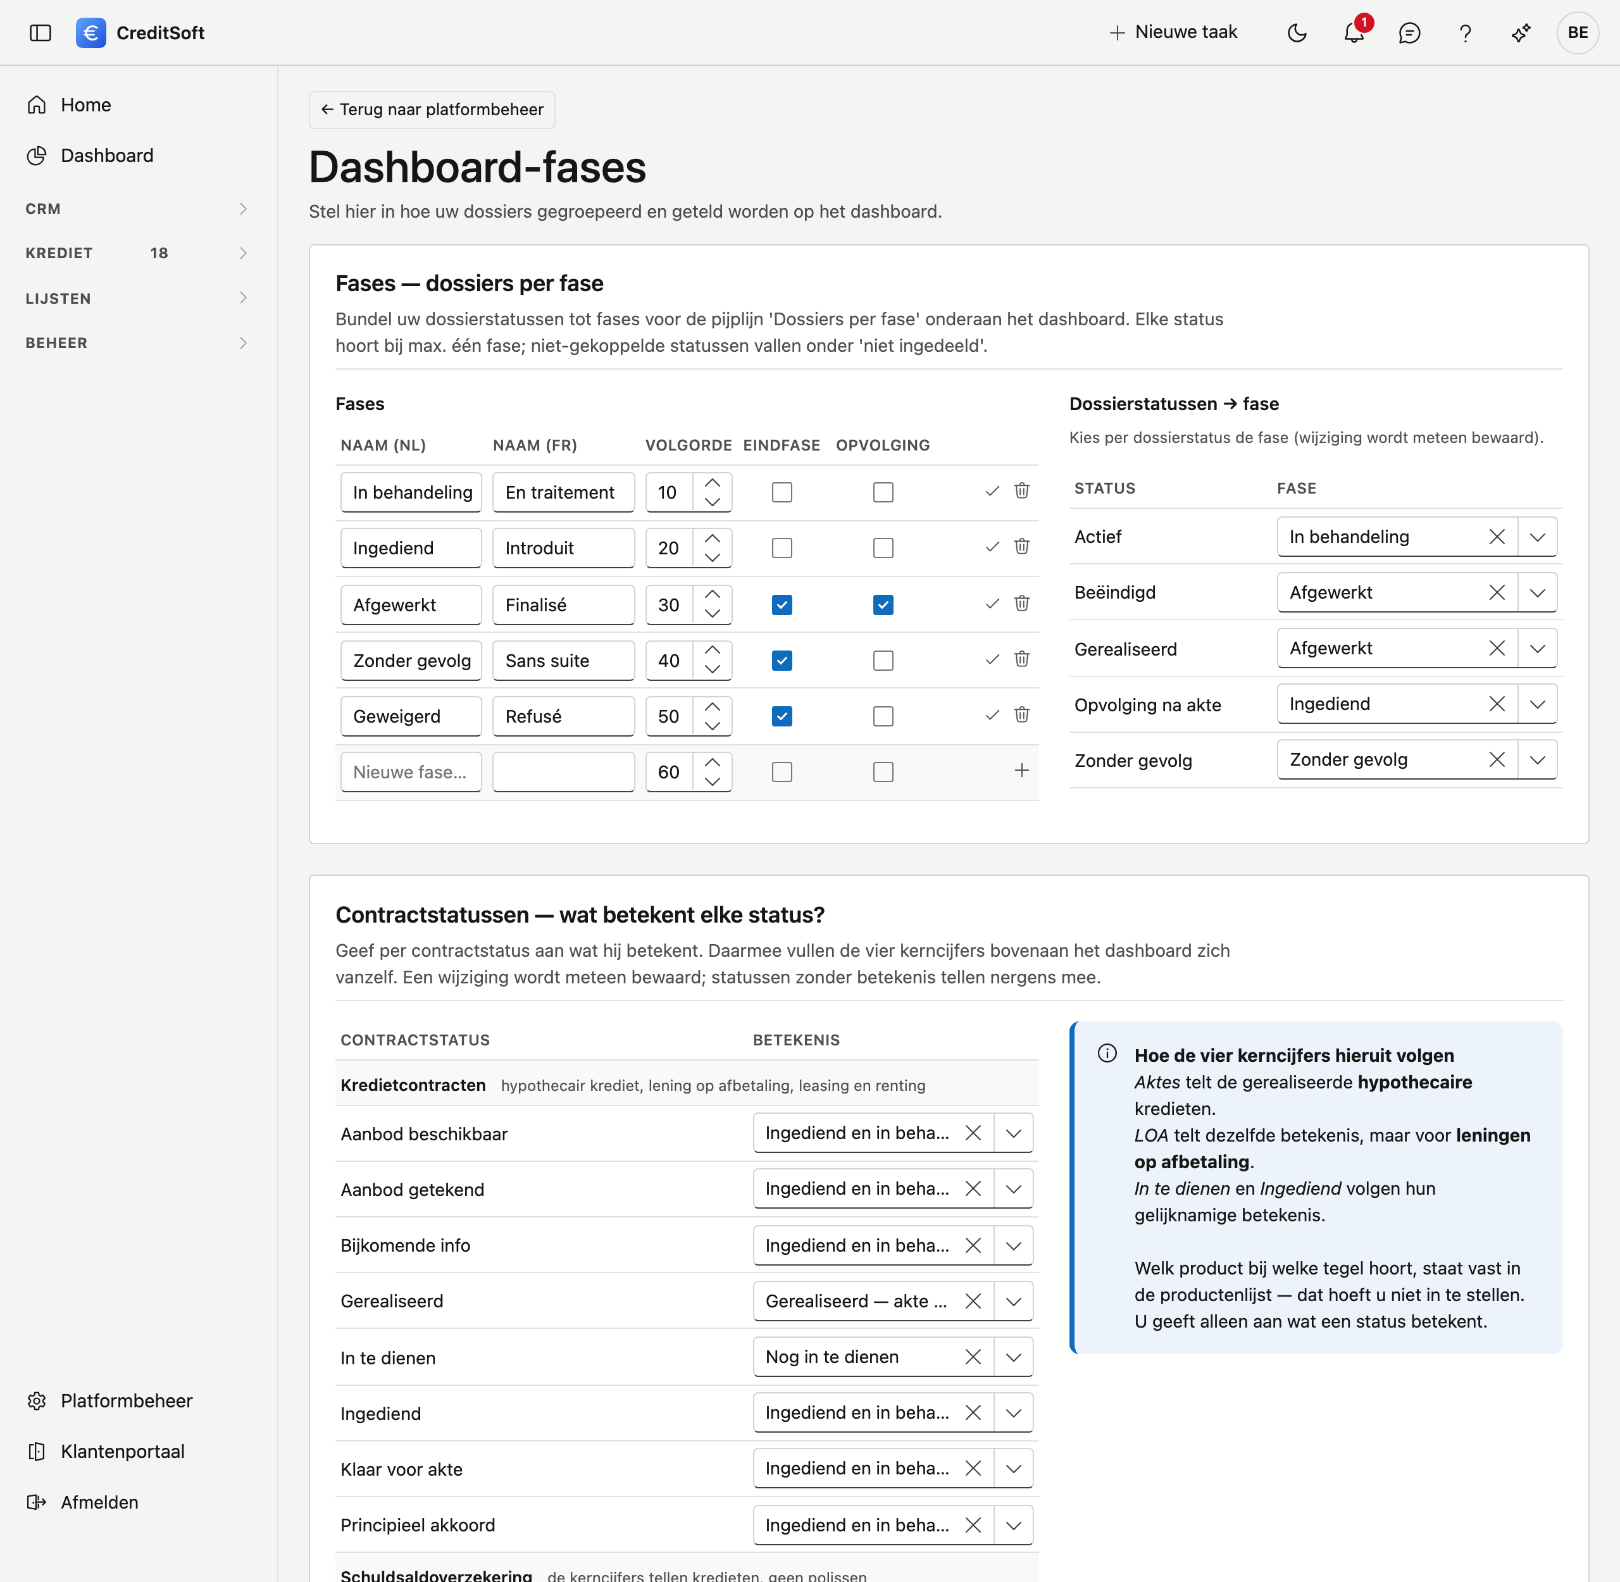The image size is (1620, 1582).
Task: Uncheck Eindfase for Geweigerd phase
Action: tap(782, 716)
